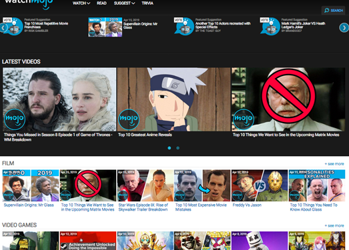Click the mojo badge on the Anime Reveals video
This screenshot has height=250, width=349.
coord(129,119)
